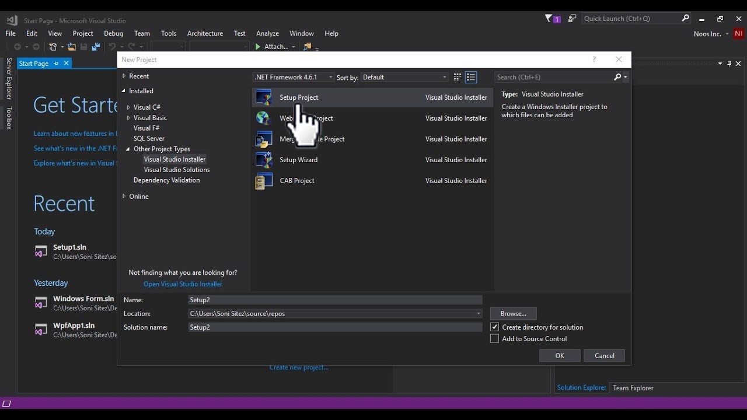The width and height of the screenshot is (747, 420).
Task: Open the Solution Explorer window position dropdown
Action: (x=720, y=64)
